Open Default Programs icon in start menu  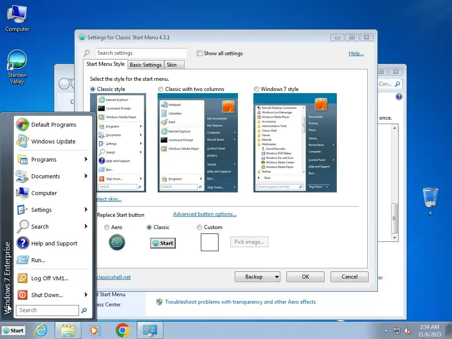(x=23, y=124)
